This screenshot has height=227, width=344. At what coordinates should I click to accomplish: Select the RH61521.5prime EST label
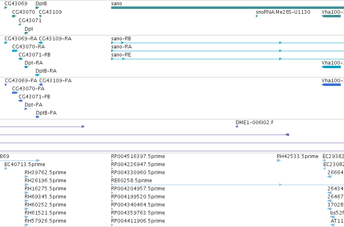(x=45, y=213)
